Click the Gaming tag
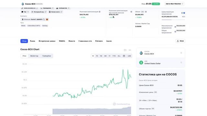The height and width of the screenshot is (116, 207). (45, 26)
